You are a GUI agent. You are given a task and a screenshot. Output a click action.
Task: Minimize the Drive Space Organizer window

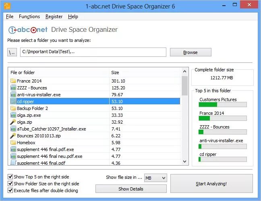click(x=224, y=6)
